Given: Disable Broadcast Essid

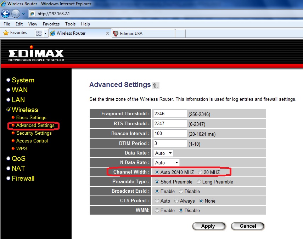Looking at the screenshot, I should click(x=181, y=191).
